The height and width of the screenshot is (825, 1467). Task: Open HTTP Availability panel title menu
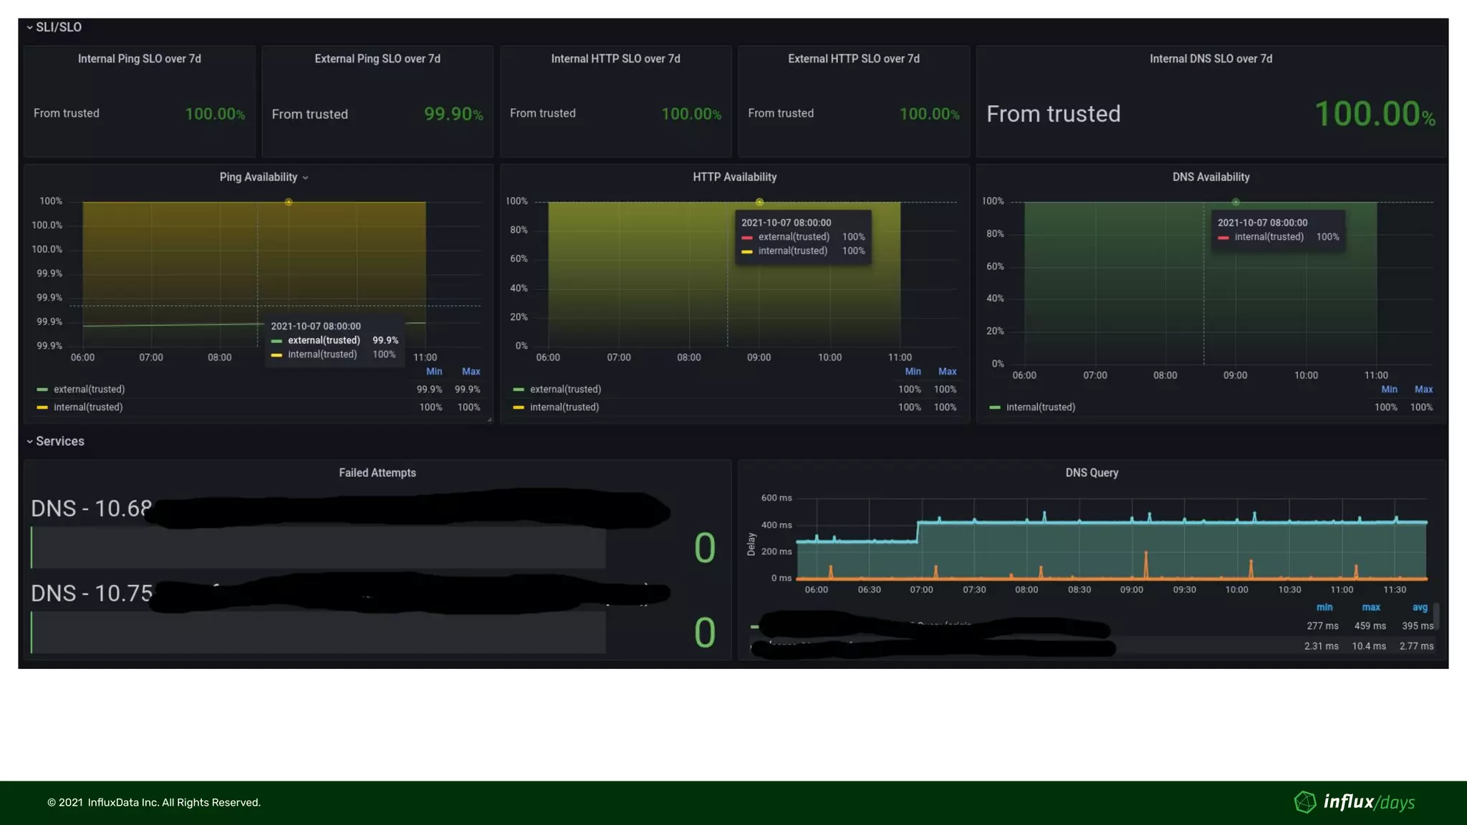coord(734,177)
